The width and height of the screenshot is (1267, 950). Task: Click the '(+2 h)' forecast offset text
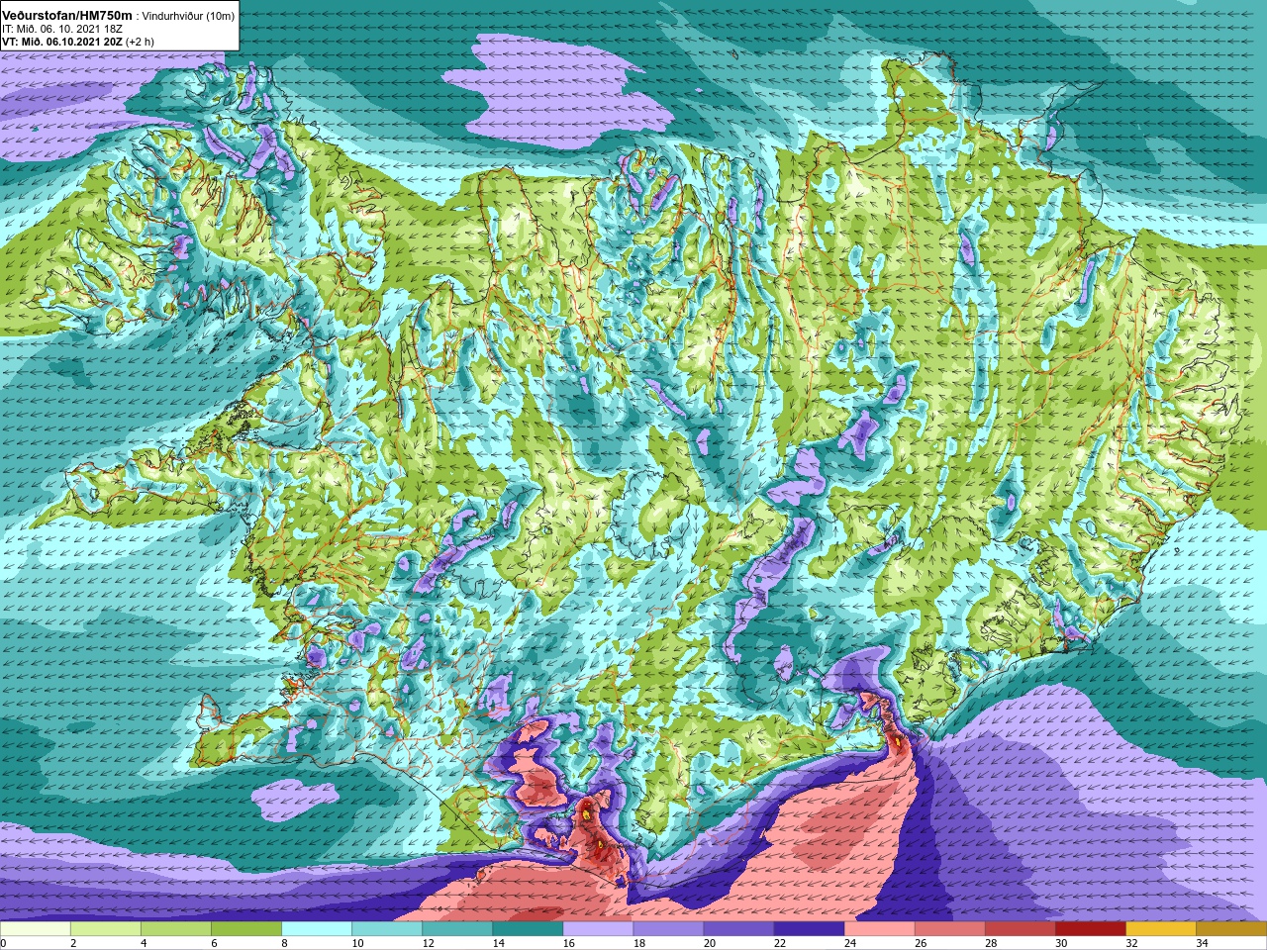point(140,42)
